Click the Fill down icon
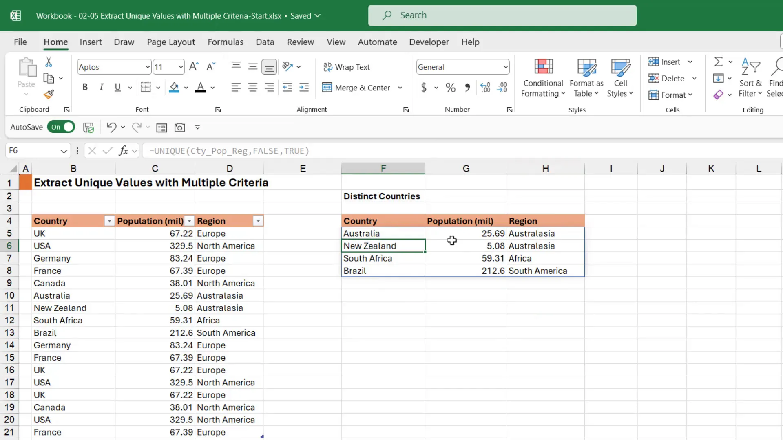The image size is (783, 440). click(x=719, y=78)
